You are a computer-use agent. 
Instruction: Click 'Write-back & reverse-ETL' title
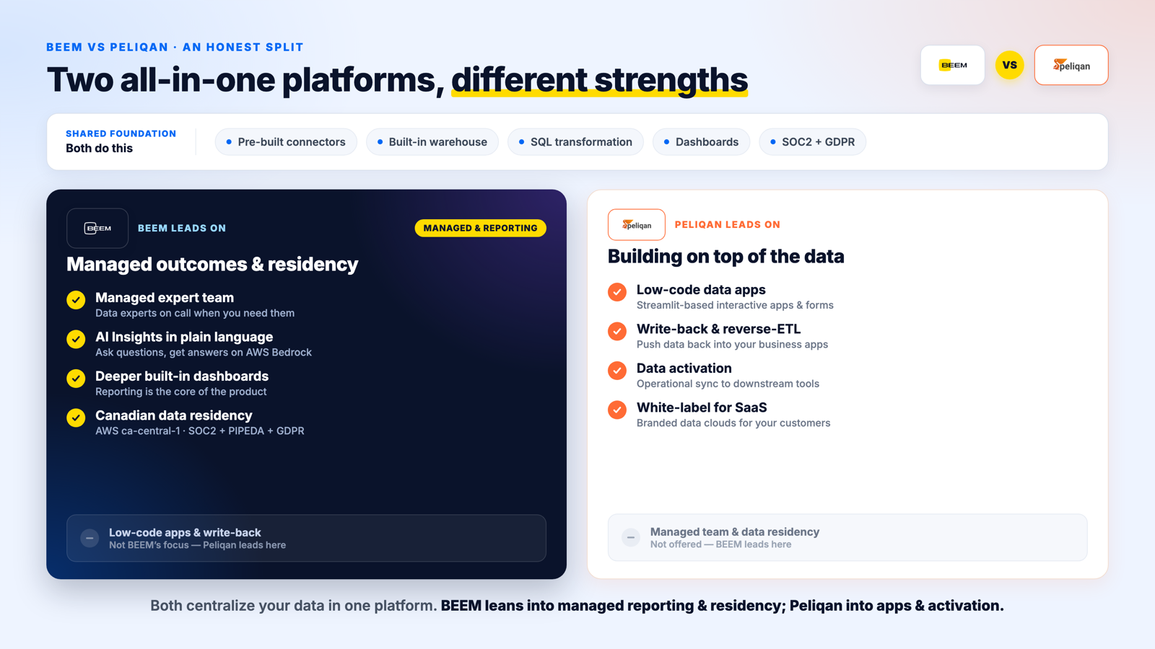pos(718,329)
